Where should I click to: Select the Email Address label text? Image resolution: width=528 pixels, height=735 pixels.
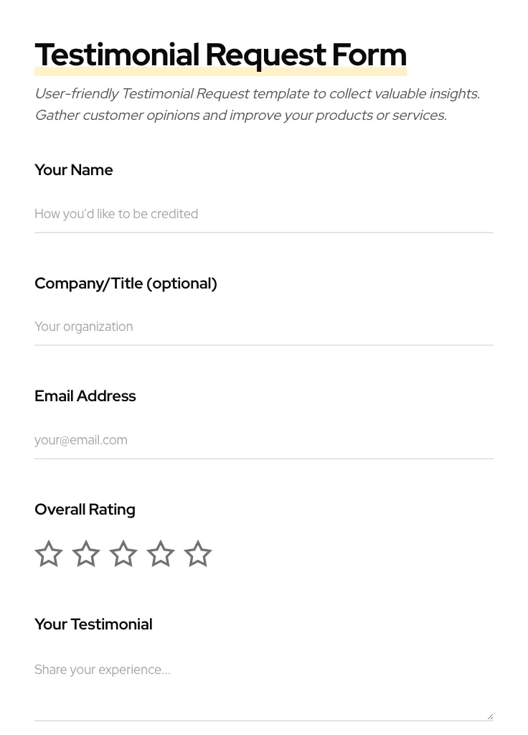pyautogui.click(x=85, y=395)
